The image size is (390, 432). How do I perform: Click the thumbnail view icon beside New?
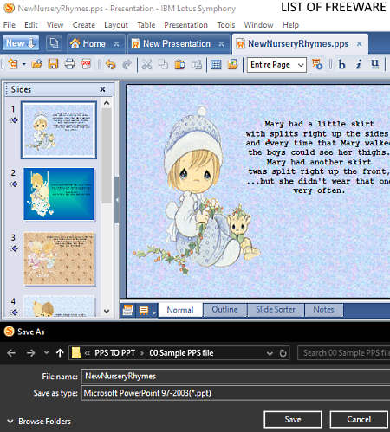pyautogui.click(x=54, y=43)
